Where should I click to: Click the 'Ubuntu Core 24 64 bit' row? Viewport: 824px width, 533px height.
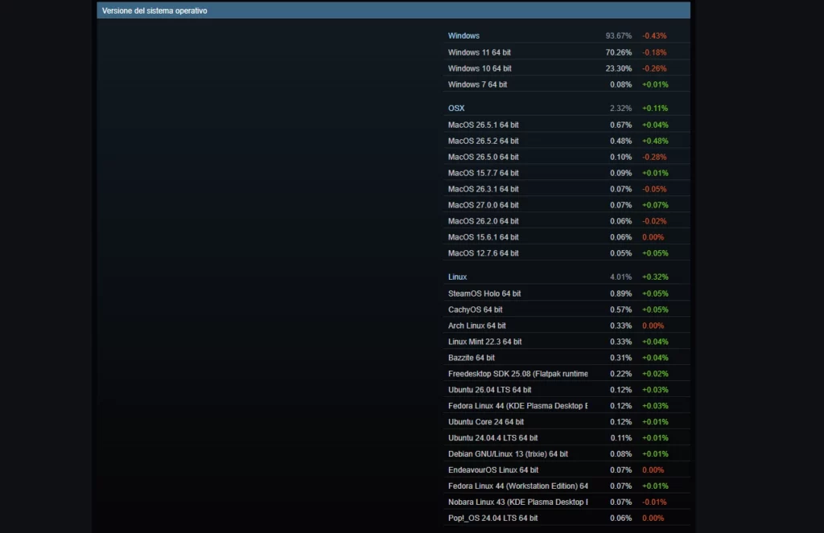[566, 422]
